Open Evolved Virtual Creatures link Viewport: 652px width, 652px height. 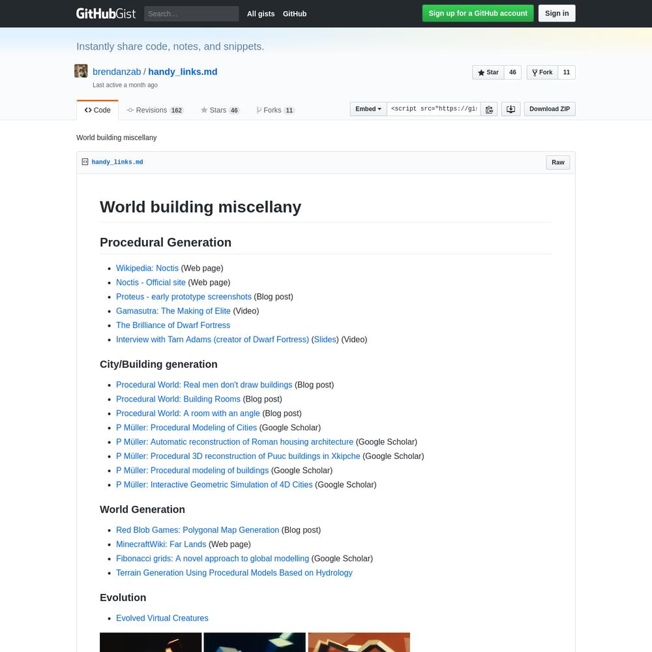(162, 618)
